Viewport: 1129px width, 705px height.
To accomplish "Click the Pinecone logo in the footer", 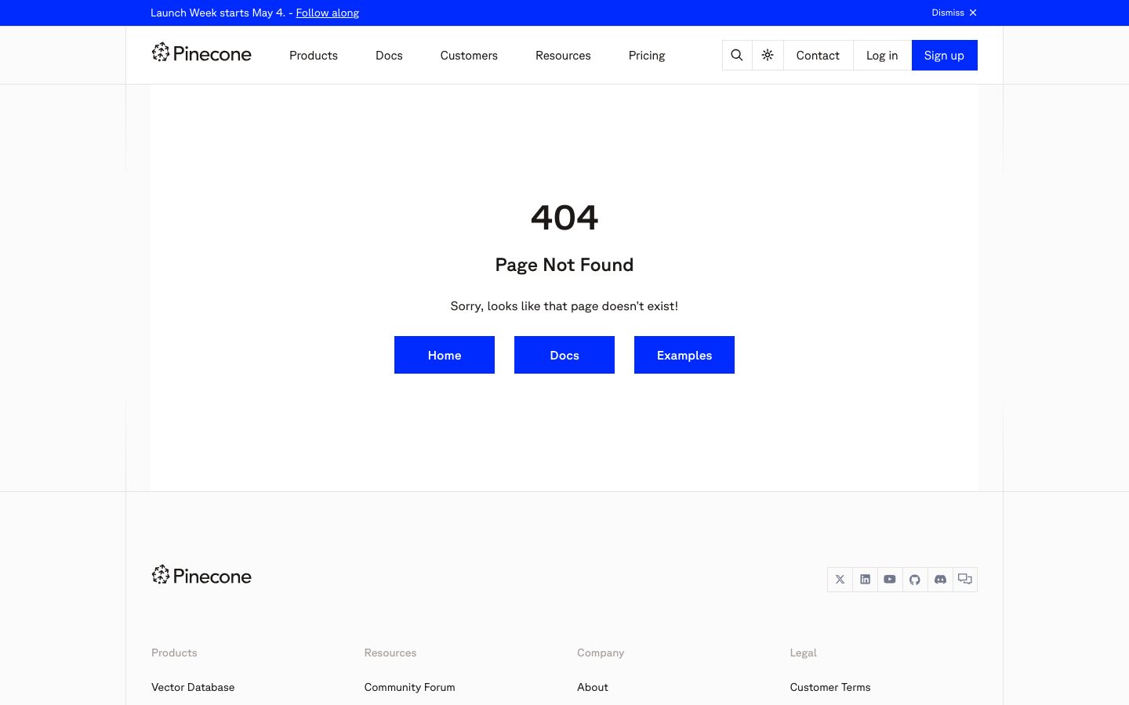I will [201, 576].
